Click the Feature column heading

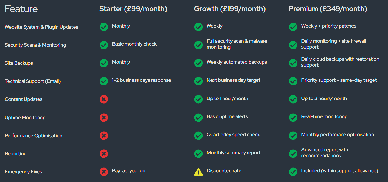[21, 9]
